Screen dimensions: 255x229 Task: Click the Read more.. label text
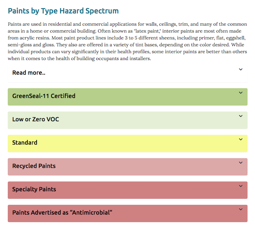pyautogui.click(x=29, y=73)
